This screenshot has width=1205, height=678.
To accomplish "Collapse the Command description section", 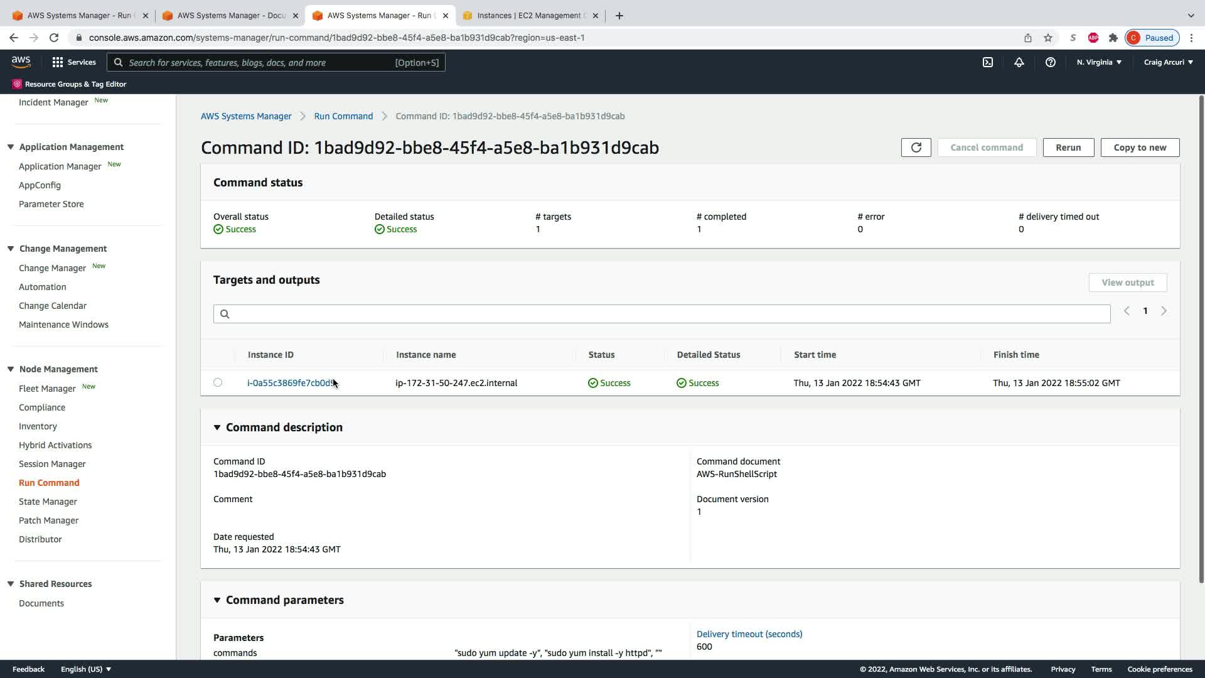I will tap(217, 428).
